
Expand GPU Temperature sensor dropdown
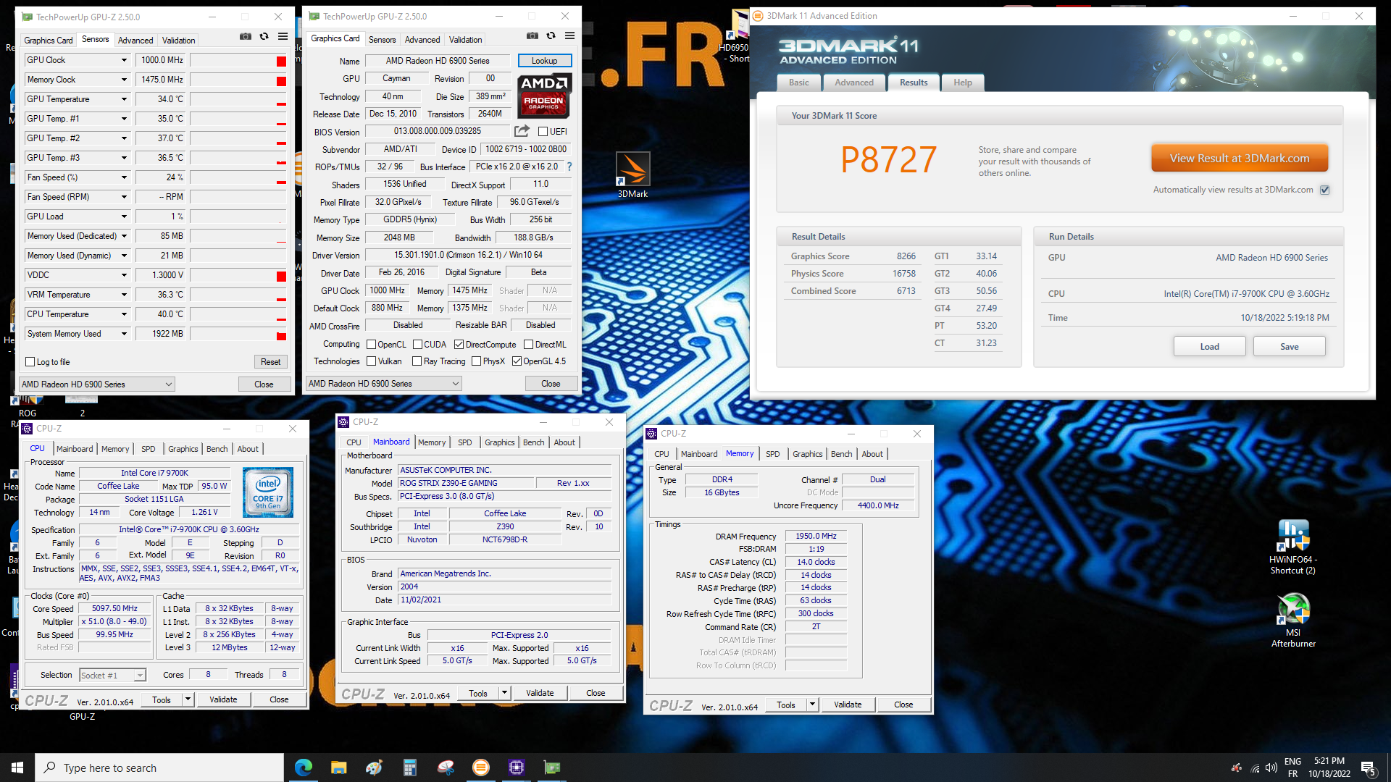click(124, 99)
